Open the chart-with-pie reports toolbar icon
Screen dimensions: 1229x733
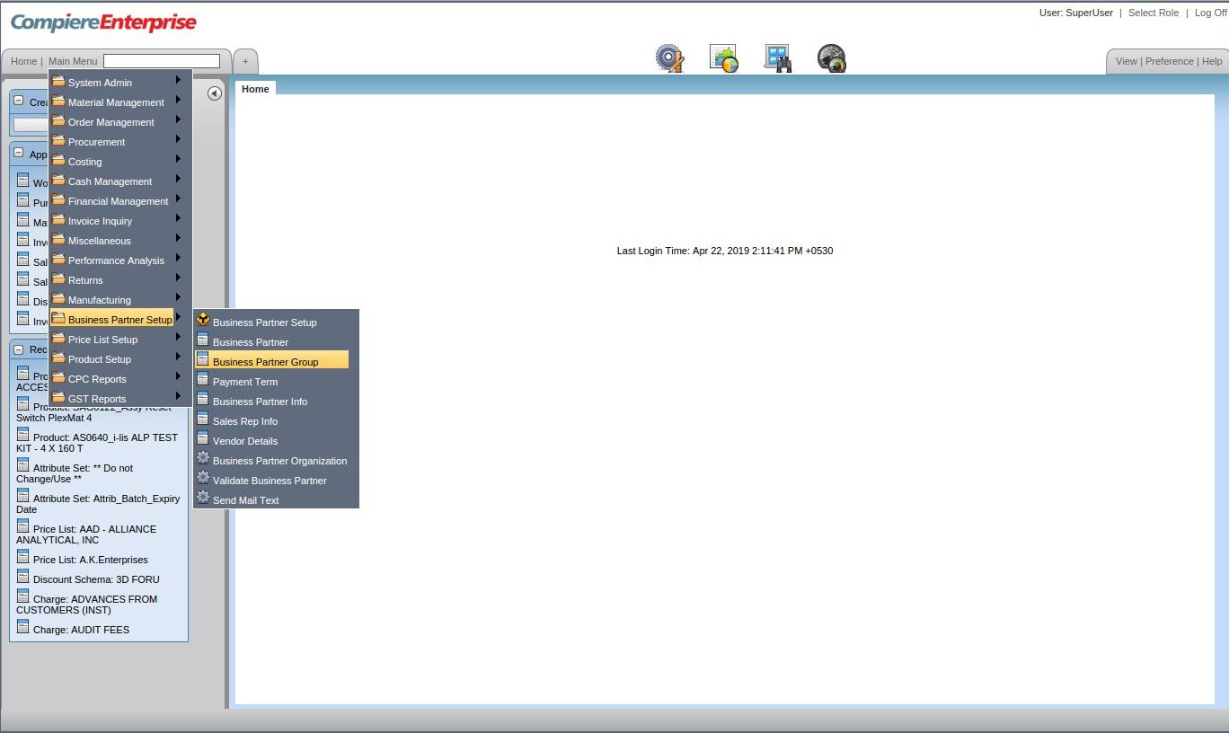pos(723,58)
